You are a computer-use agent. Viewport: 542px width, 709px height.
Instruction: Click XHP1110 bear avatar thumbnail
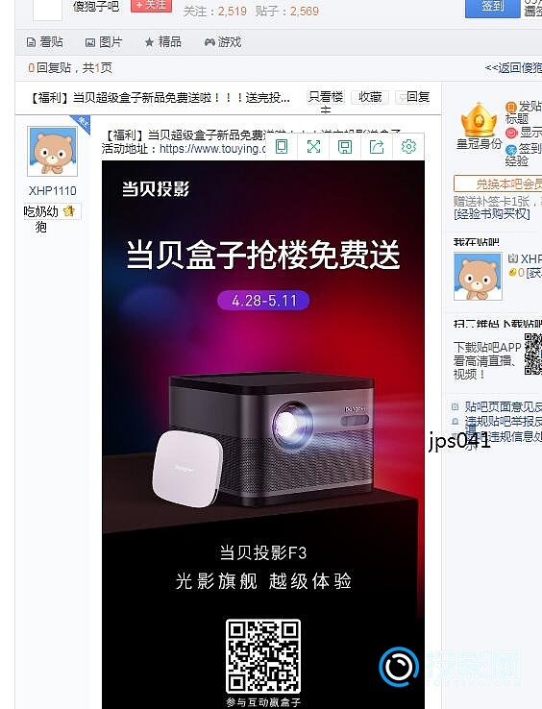pyautogui.click(x=53, y=151)
